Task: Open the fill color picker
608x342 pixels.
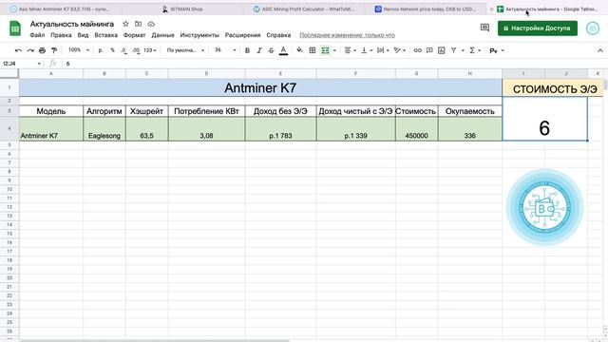Action: 300,50
